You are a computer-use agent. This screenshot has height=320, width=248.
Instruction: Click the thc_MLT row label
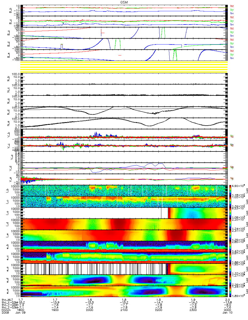coord(7,300)
